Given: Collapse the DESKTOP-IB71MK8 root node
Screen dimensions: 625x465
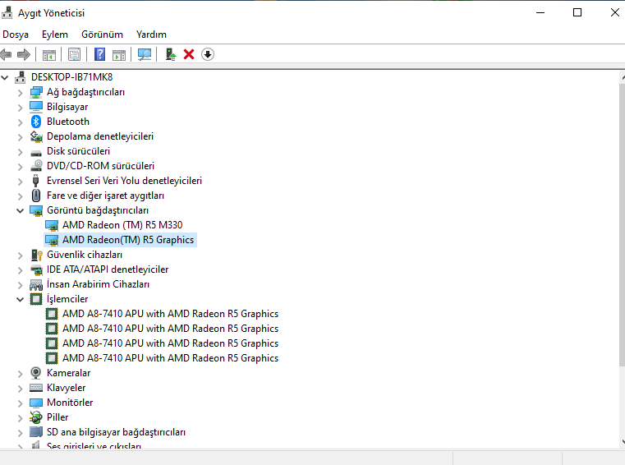Looking at the screenshot, I should (x=5, y=77).
